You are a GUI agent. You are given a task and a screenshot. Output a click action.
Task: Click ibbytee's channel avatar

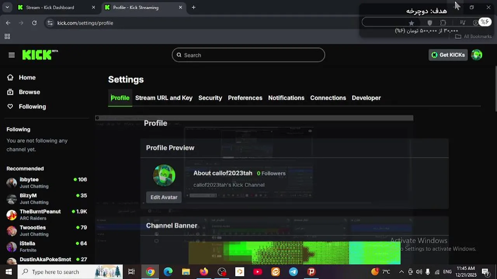tap(12, 183)
